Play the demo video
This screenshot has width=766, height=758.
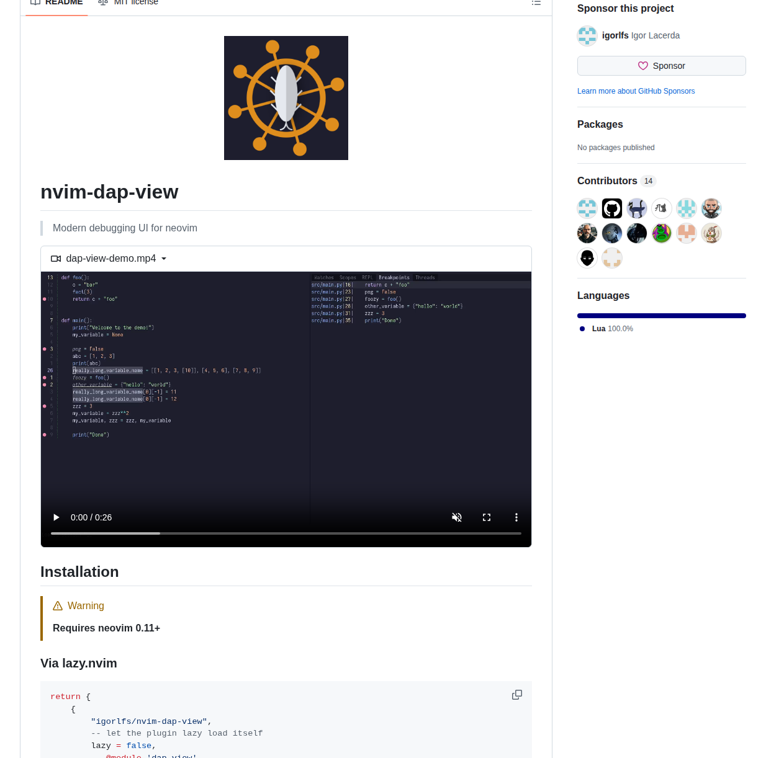pyautogui.click(x=56, y=517)
